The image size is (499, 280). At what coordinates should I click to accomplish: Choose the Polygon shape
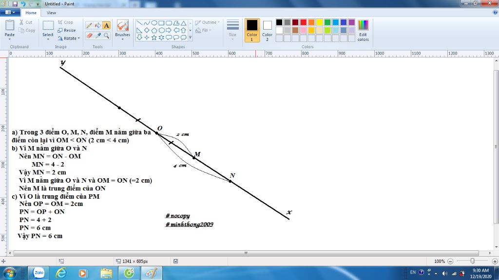[176, 23]
